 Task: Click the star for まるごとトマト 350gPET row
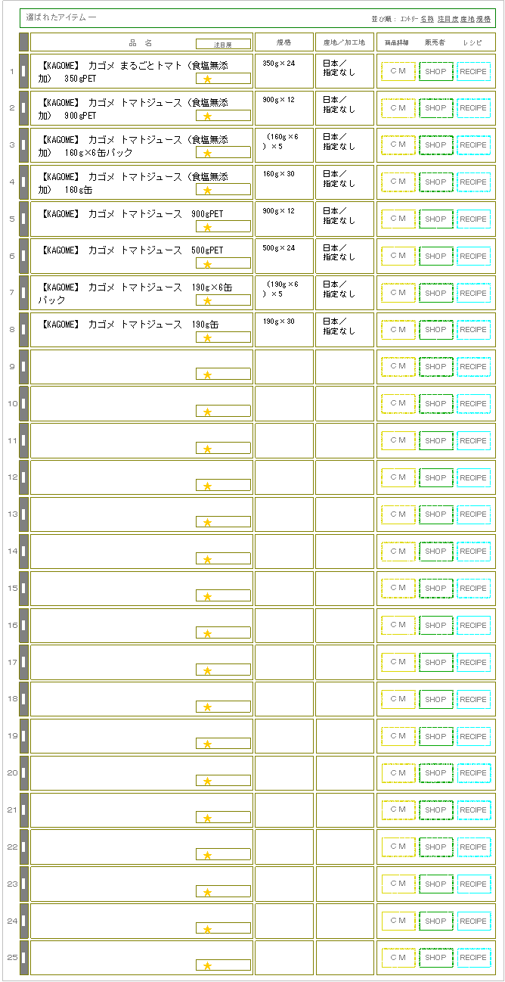(x=207, y=79)
